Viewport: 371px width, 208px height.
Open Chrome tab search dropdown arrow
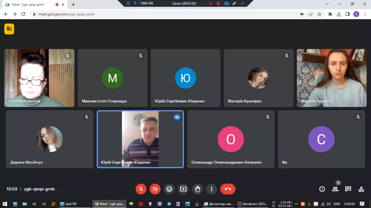[327, 4]
